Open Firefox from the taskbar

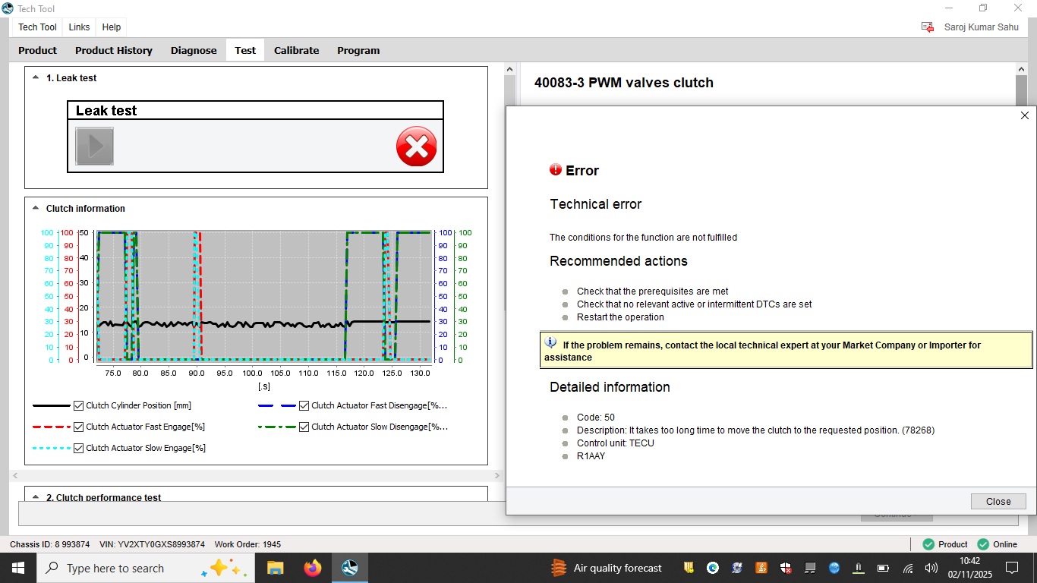(x=312, y=568)
